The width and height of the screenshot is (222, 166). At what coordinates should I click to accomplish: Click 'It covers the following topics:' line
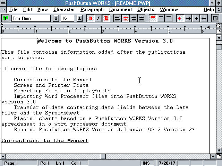(50, 69)
